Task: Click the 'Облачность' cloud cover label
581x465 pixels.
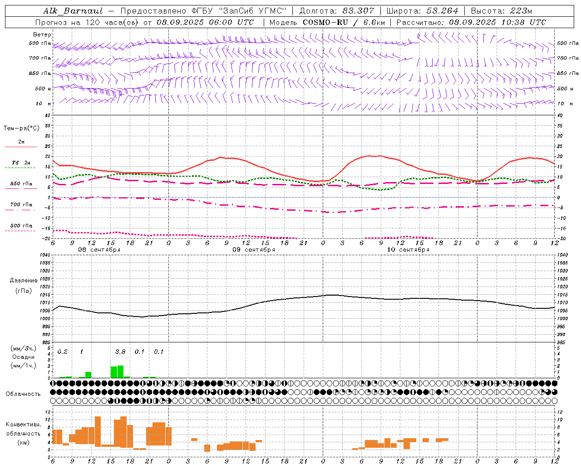Action: [x=23, y=394]
